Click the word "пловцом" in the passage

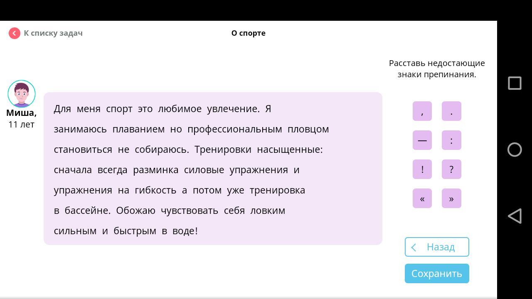[308, 129]
